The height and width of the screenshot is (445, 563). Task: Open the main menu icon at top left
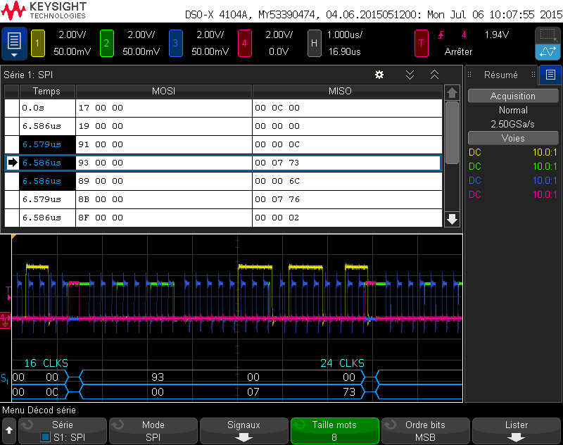click(x=14, y=44)
